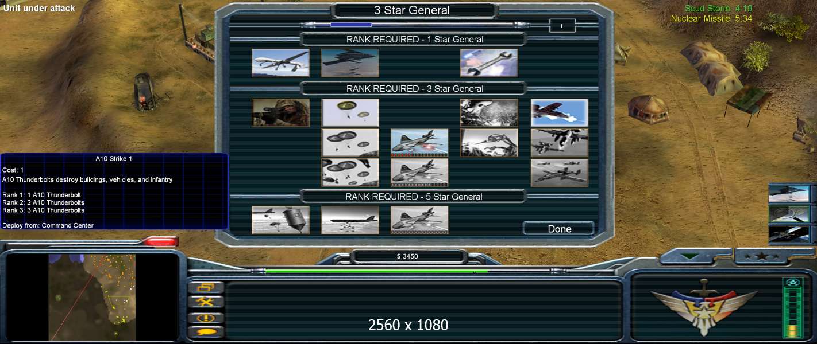
Task: Pick the wrench Emergency Repair power
Action: click(489, 63)
